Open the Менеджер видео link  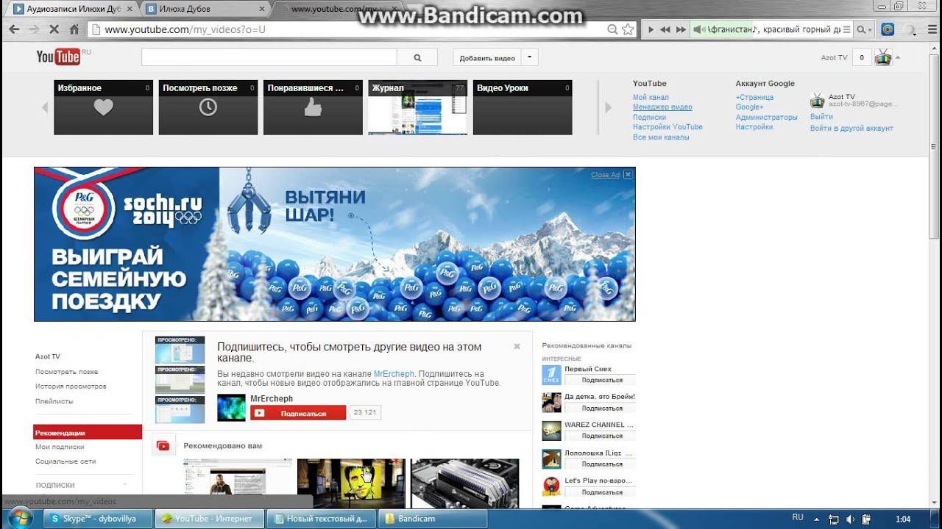(x=662, y=107)
